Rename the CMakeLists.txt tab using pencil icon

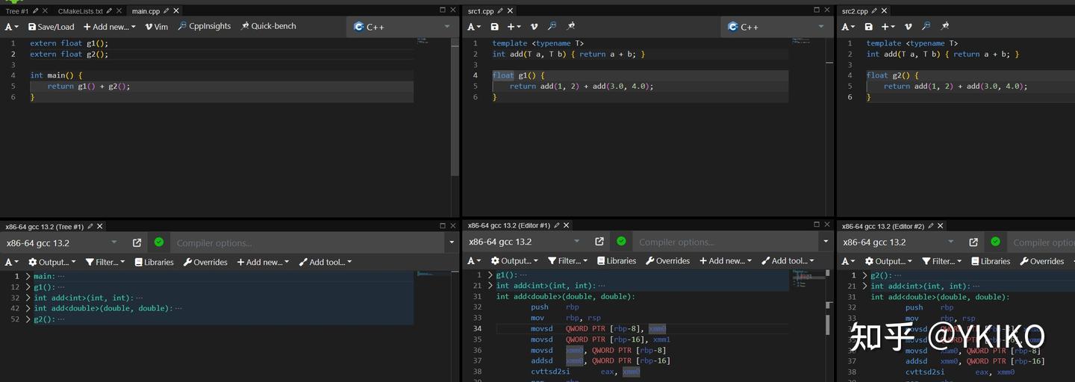[110, 11]
